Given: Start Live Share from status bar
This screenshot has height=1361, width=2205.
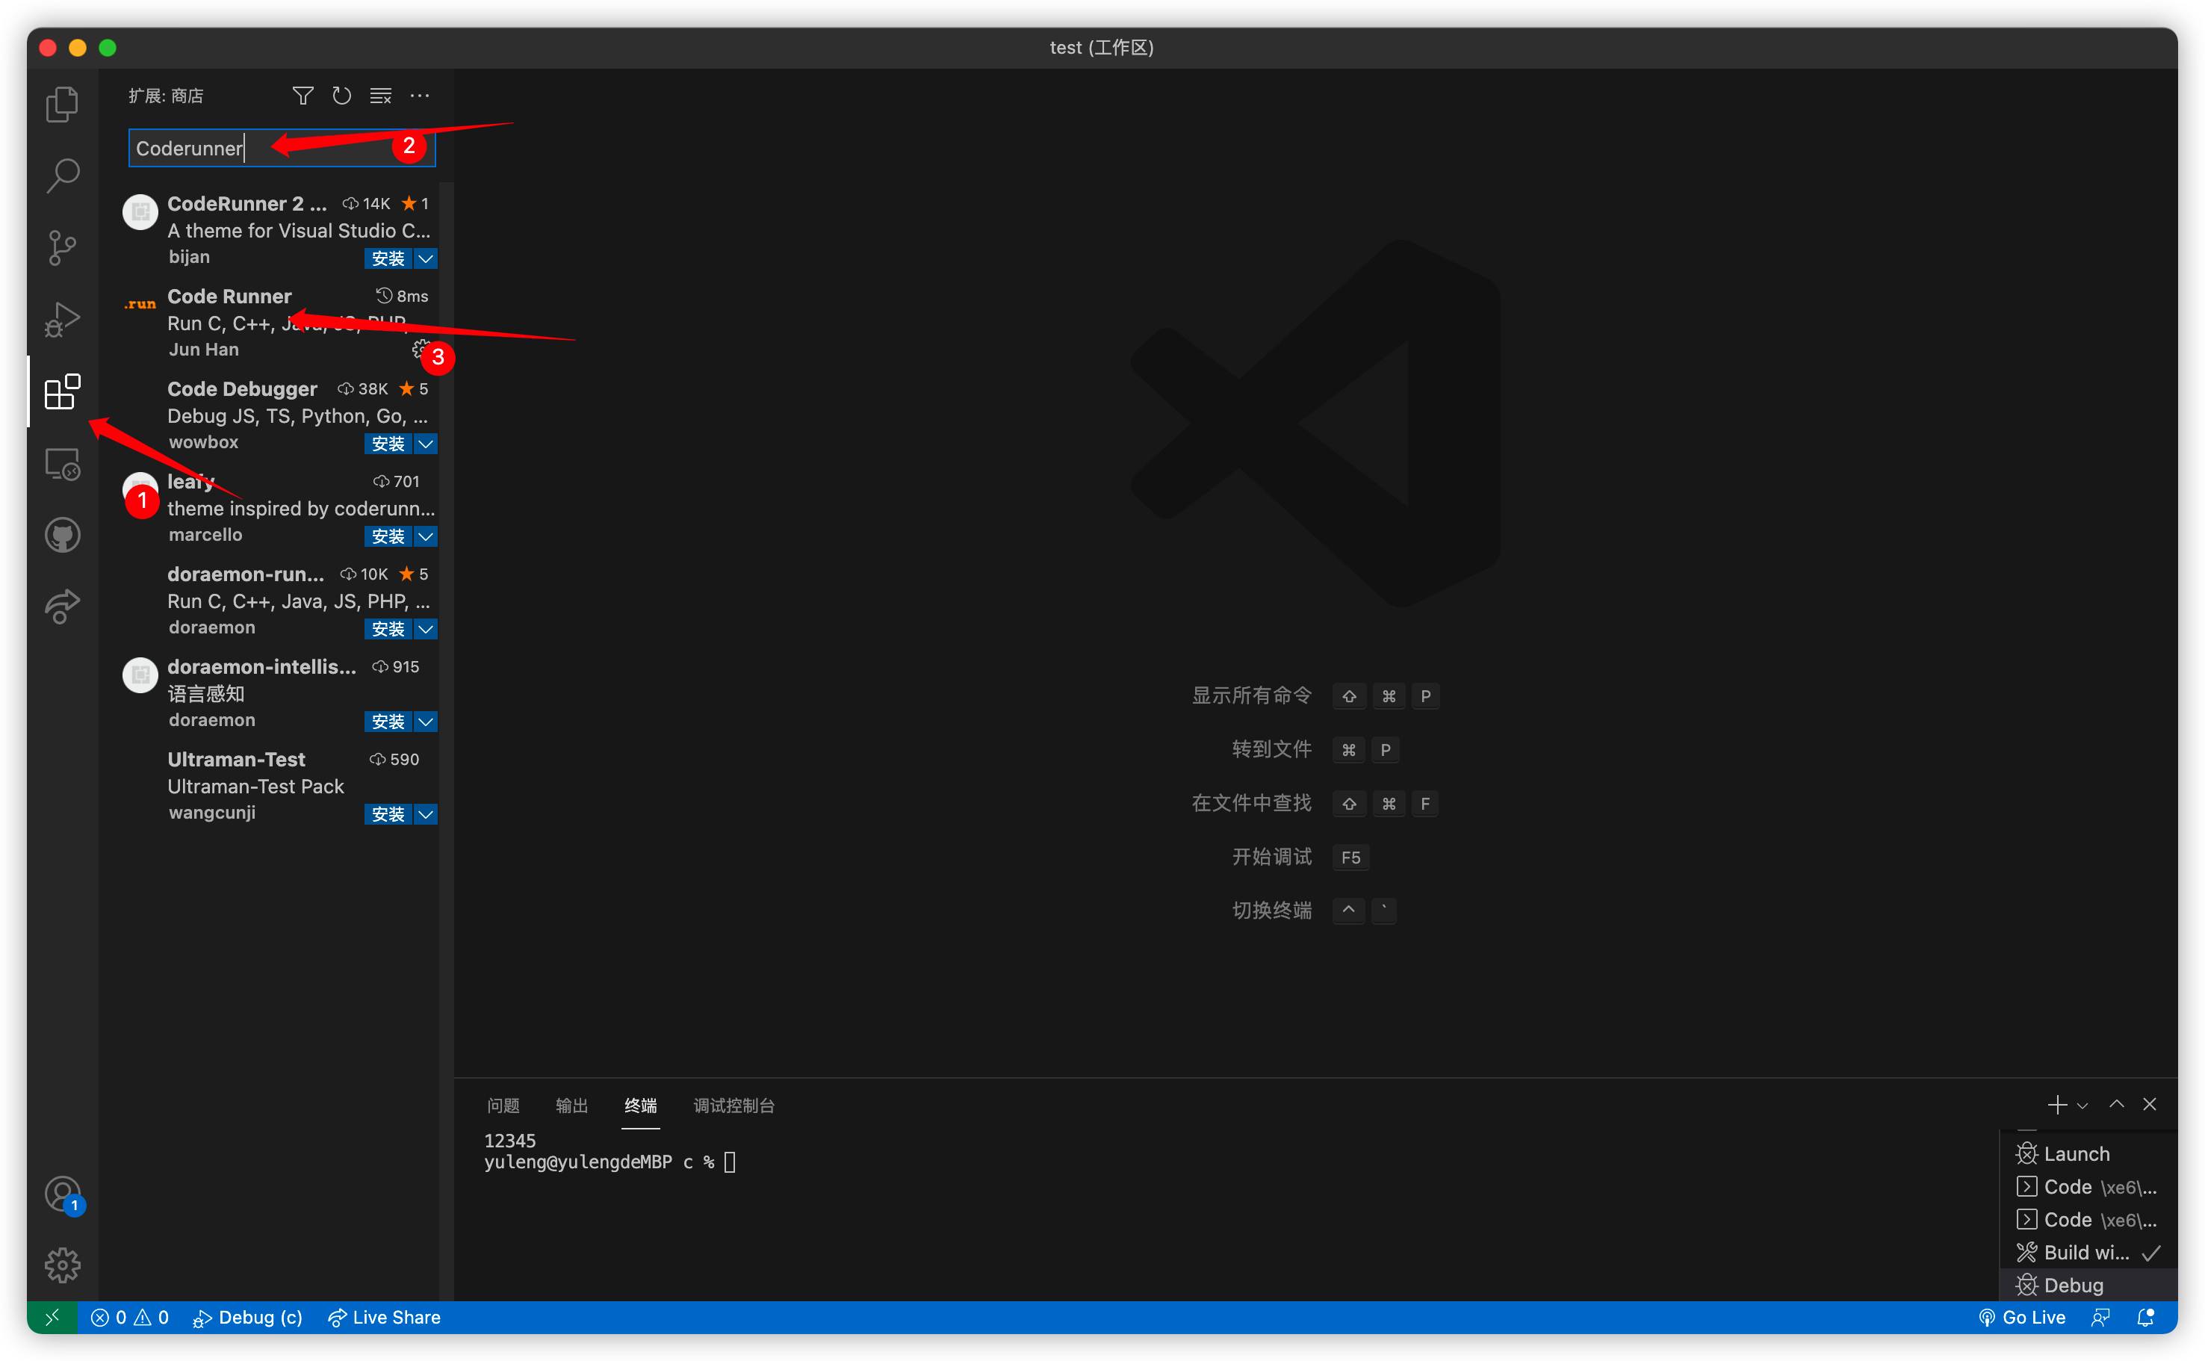Looking at the screenshot, I should pyautogui.click(x=384, y=1317).
